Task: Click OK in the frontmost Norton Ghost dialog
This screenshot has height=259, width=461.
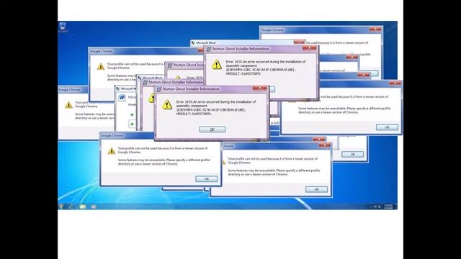Action: (x=212, y=129)
